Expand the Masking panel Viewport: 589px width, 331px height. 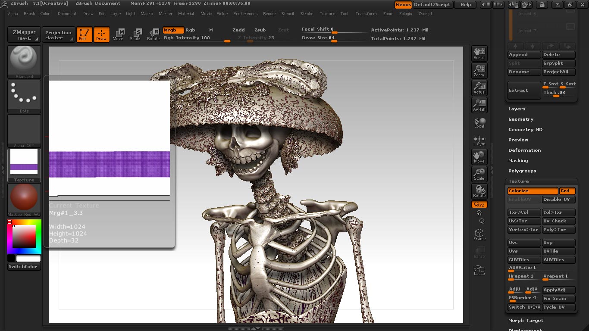click(518, 160)
